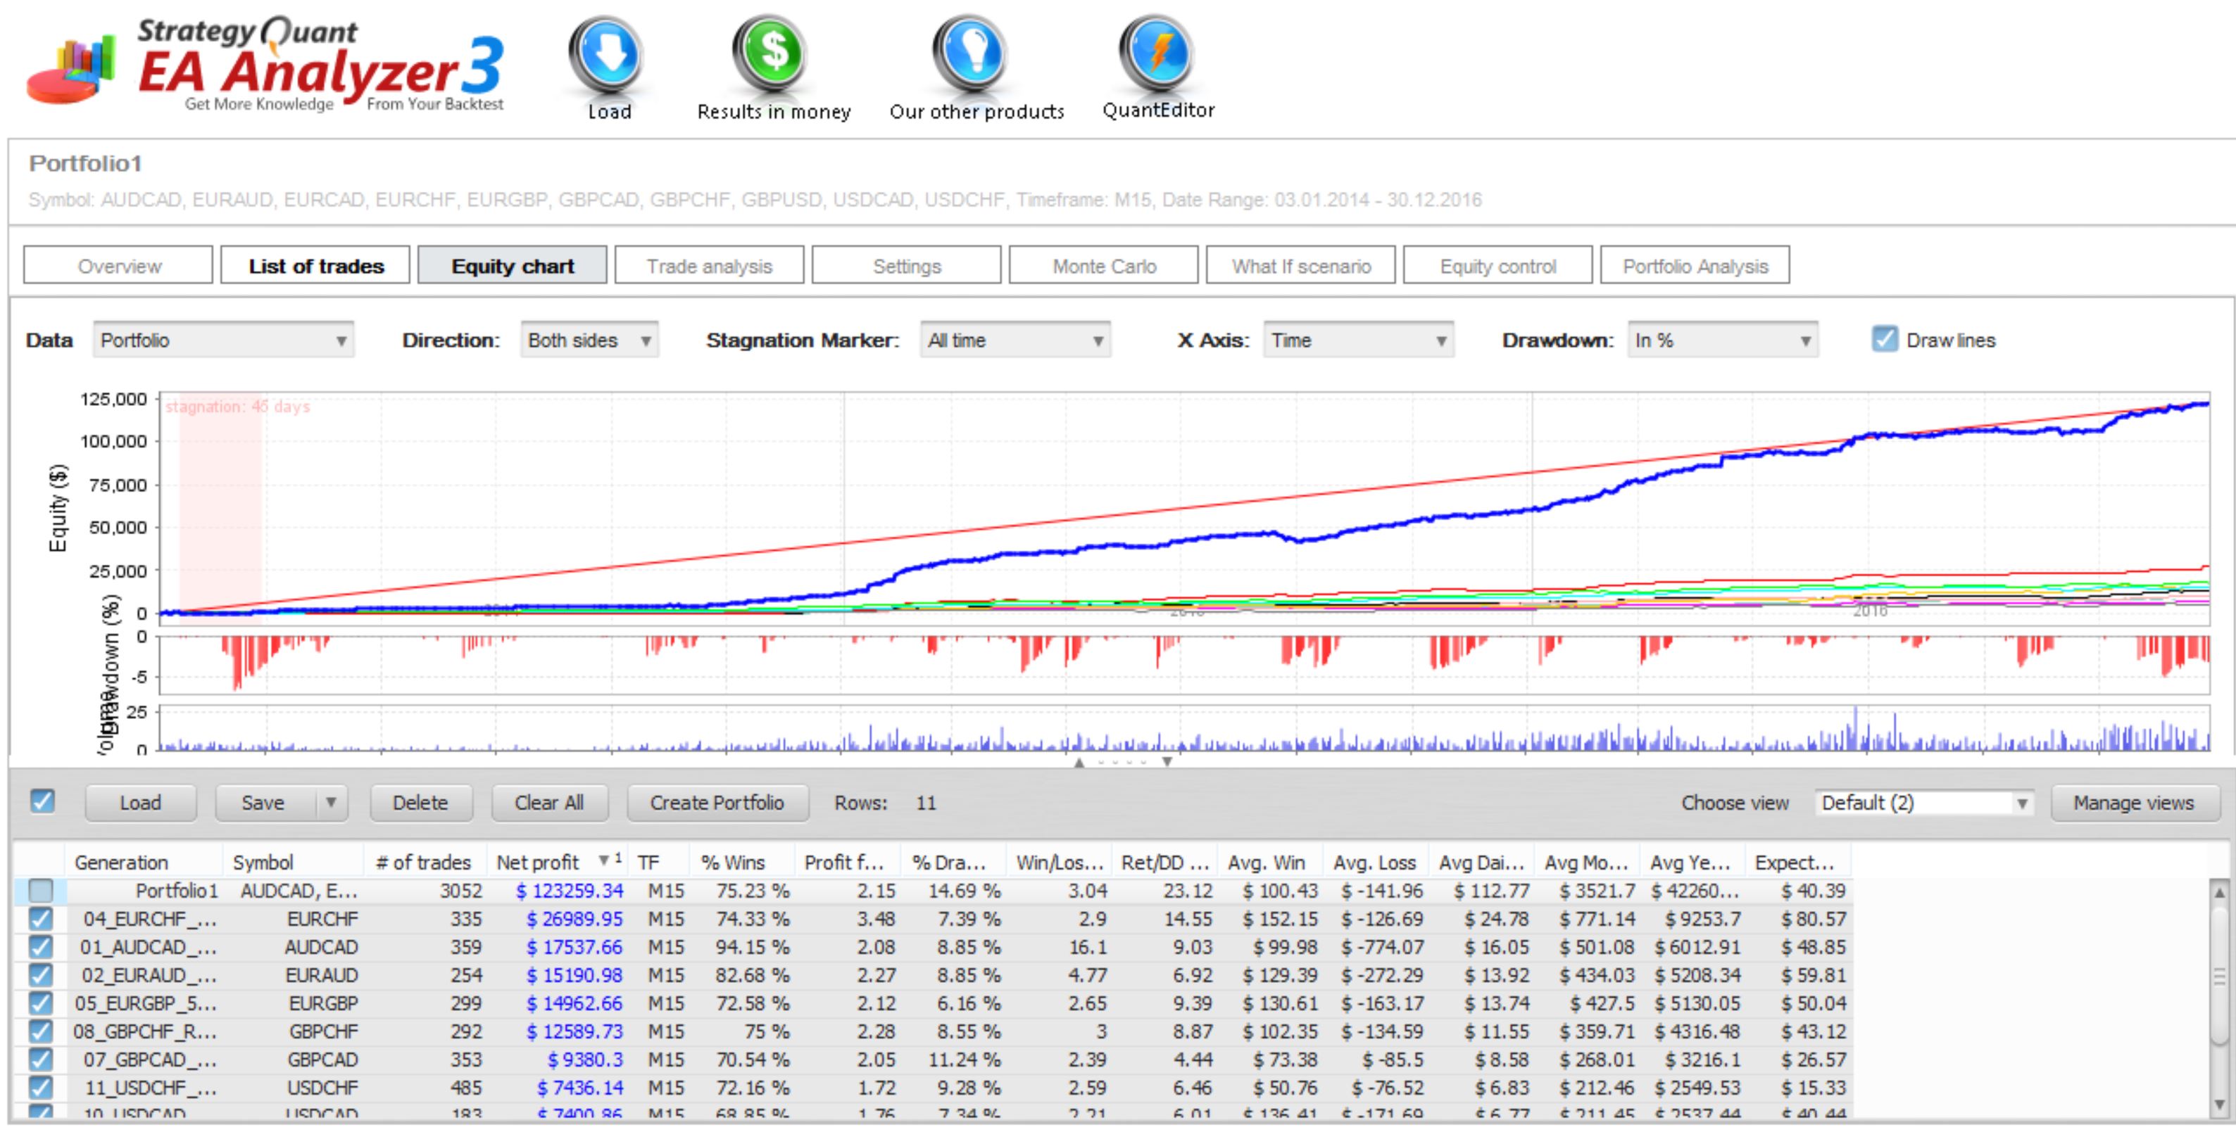Open the Portfolio Analysis tab
This screenshot has height=1132, width=2236.
pyautogui.click(x=1695, y=265)
